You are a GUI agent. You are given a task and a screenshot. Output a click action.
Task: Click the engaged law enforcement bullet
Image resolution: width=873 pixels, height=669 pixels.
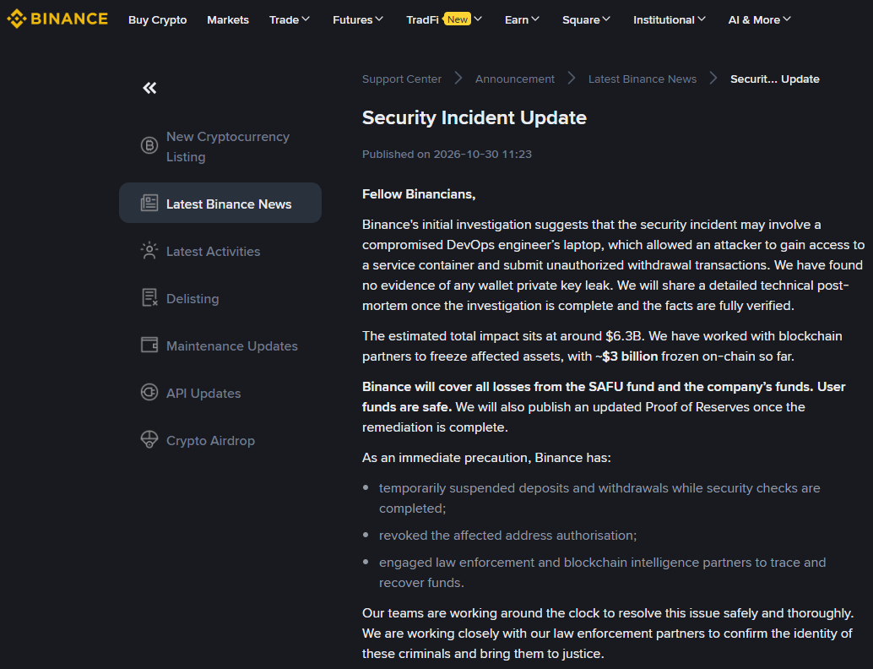[x=603, y=573]
